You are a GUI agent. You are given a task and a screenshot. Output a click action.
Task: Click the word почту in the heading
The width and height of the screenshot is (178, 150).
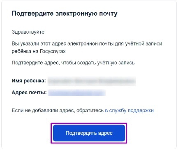click(x=108, y=14)
